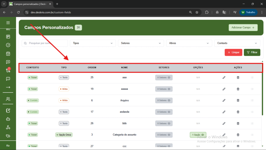Click the red Limpar button
The image size is (266, 150).
(234, 52)
